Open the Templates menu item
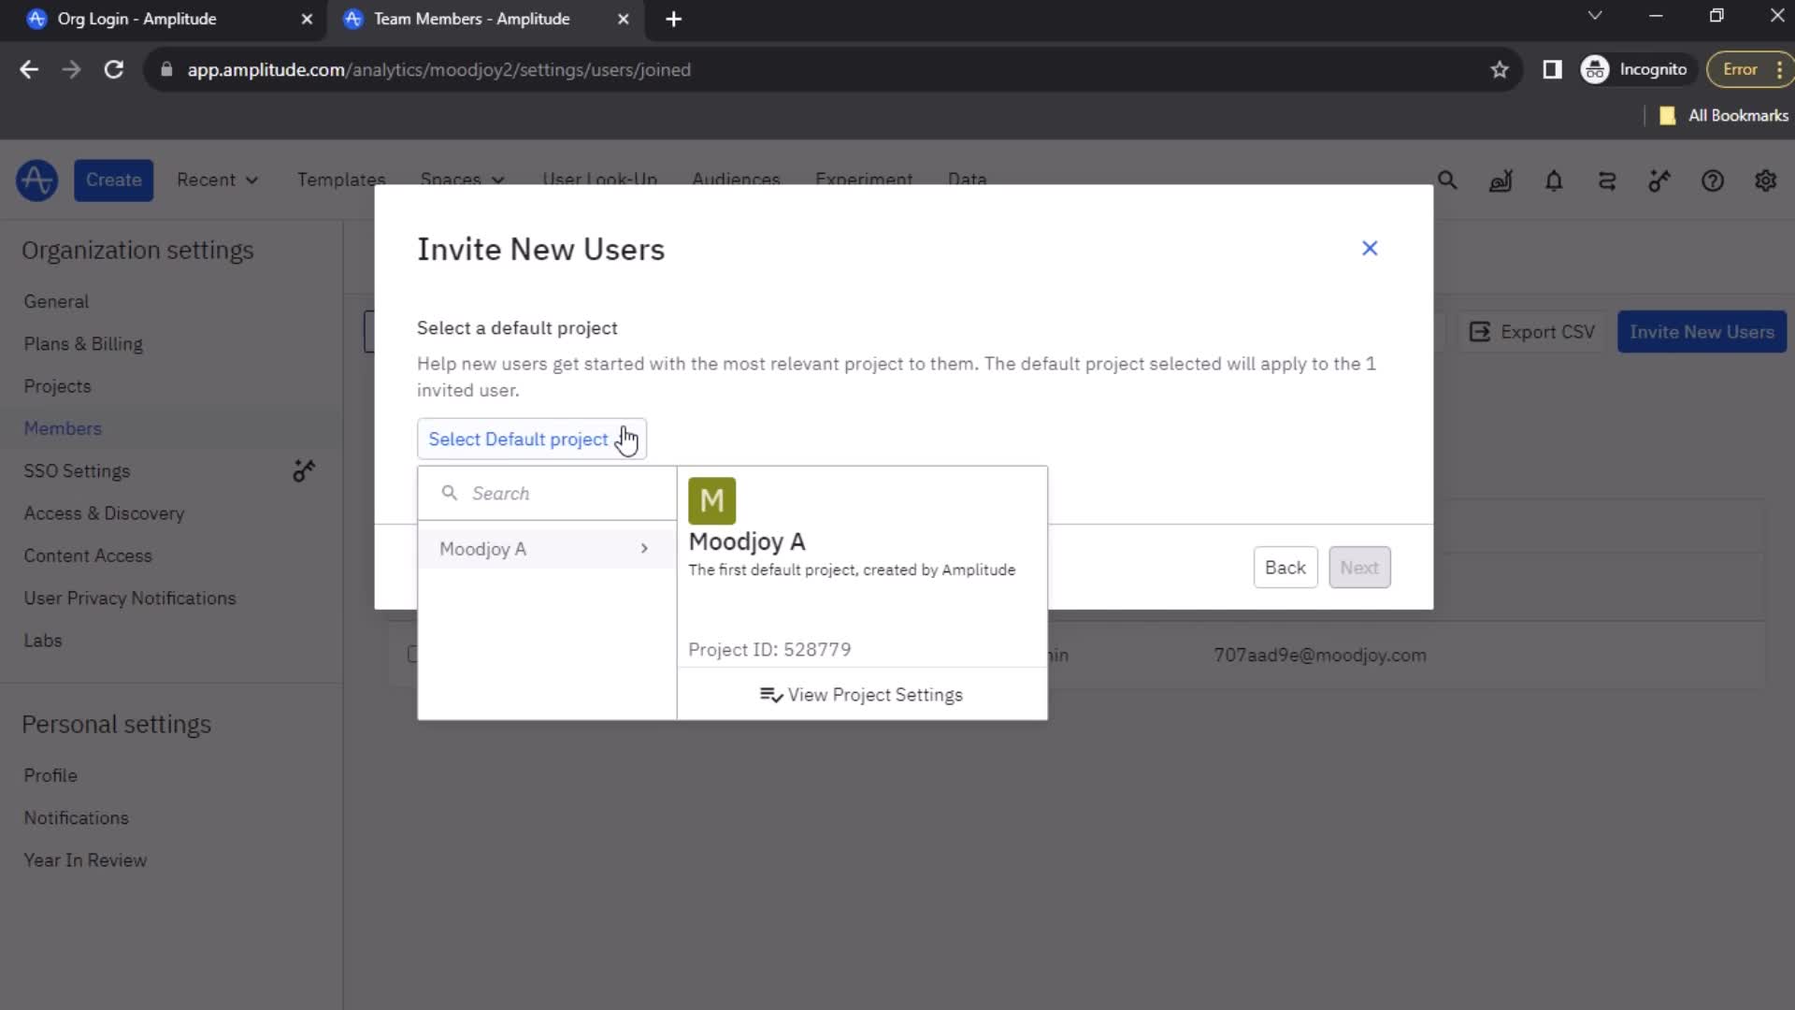 tap(341, 180)
